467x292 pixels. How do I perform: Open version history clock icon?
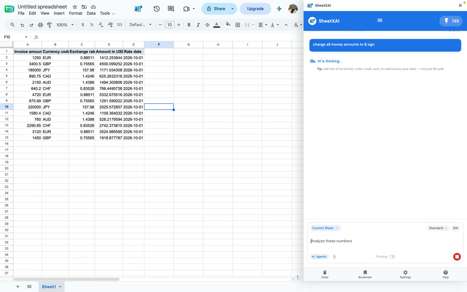[x=157, y=9]
